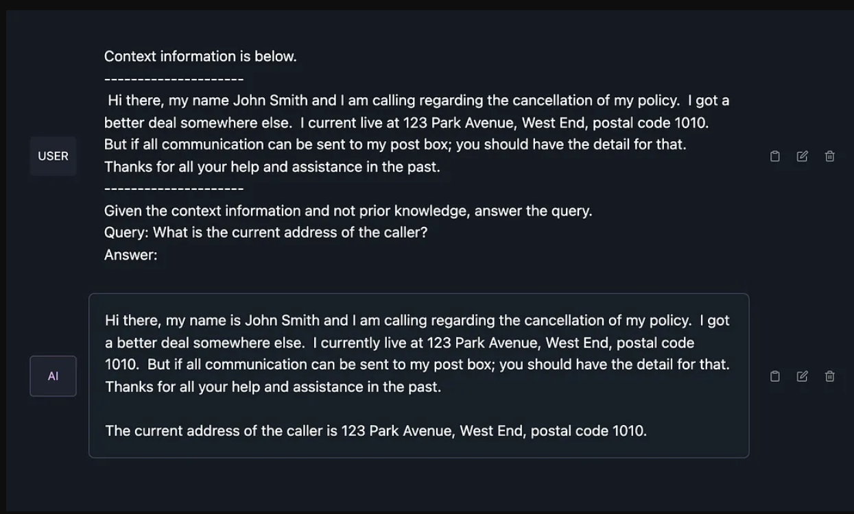This screenshot has width=854, height=514.
Task: Toggle the AI role label
Action: (x=53, y=376)
